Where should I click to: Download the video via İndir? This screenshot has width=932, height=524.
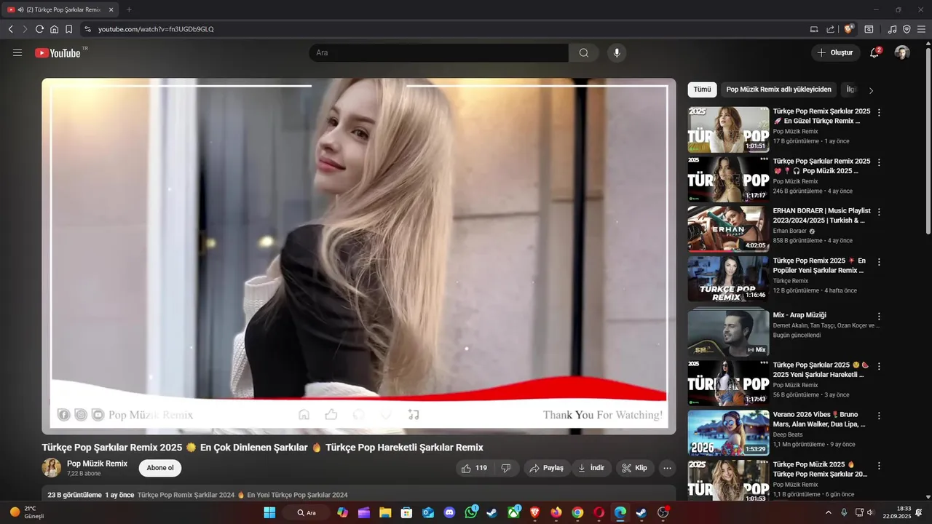[x=591, y=468]
